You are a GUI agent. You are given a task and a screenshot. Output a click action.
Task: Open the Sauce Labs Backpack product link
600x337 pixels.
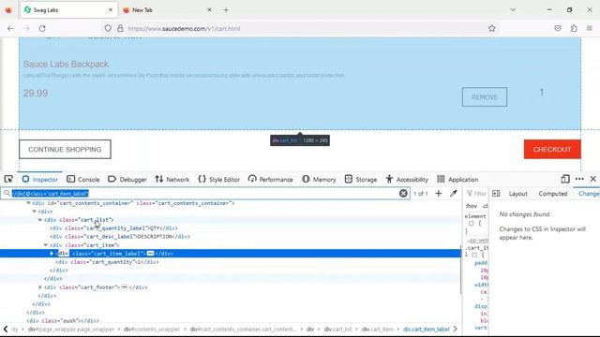coord(66,65)
